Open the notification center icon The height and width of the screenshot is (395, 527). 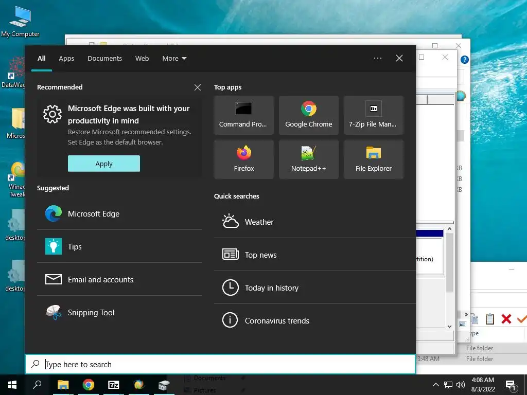click(x=511, y=385)
